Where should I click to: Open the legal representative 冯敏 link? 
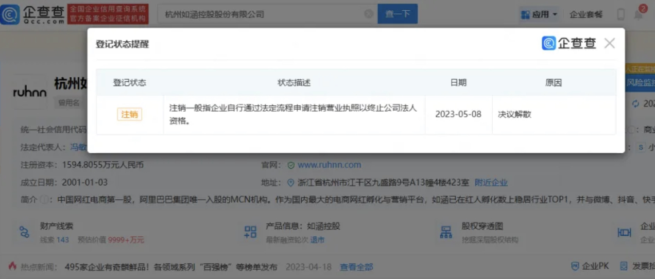pyautogui.click(x=79, y=147)
